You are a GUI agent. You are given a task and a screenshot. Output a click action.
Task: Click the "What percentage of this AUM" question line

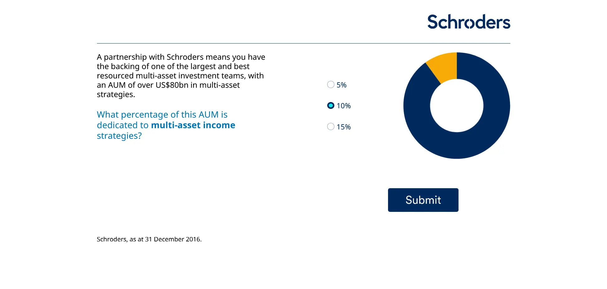162,114
